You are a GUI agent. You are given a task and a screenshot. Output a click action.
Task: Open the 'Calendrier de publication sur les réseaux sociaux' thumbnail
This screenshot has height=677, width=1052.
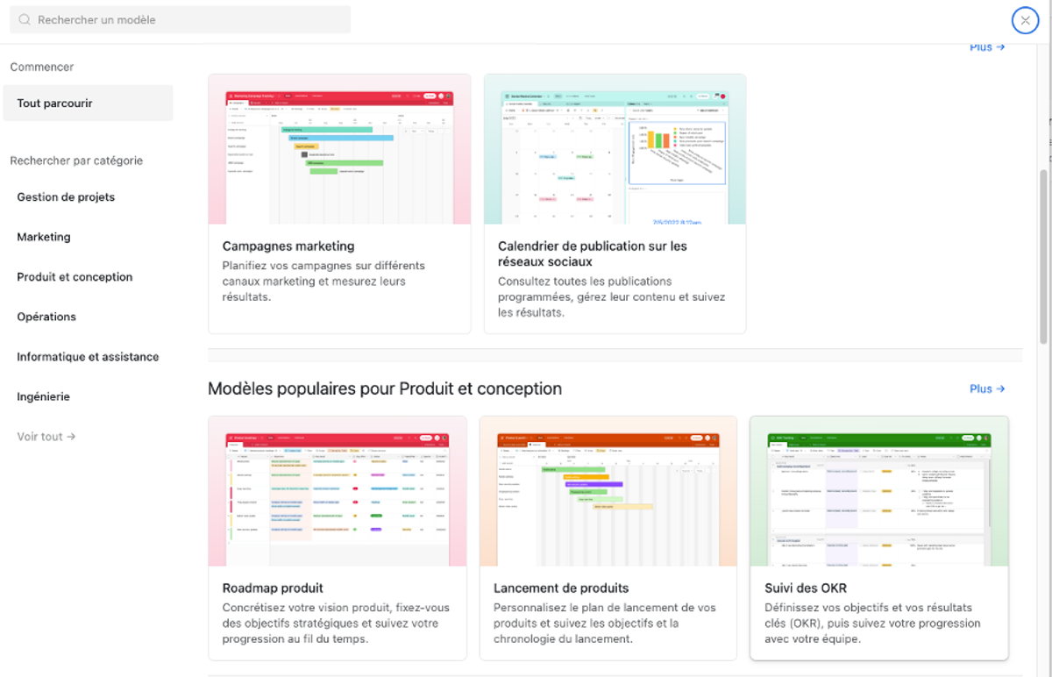pyautogui.click(x=615, y=149)
